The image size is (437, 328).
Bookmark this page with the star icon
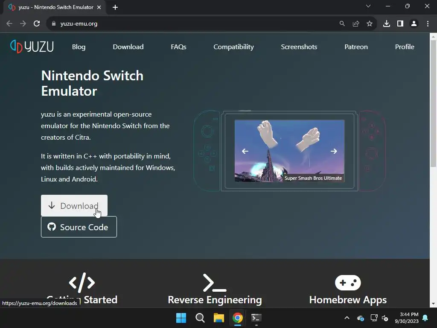pos(370,24)
